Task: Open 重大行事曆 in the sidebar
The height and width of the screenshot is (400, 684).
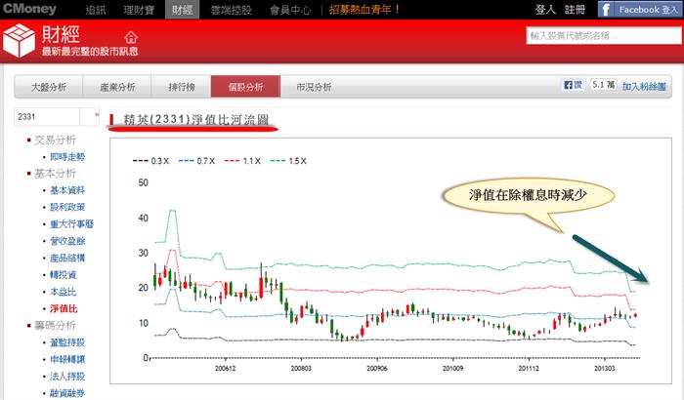Action: point(71,224)
